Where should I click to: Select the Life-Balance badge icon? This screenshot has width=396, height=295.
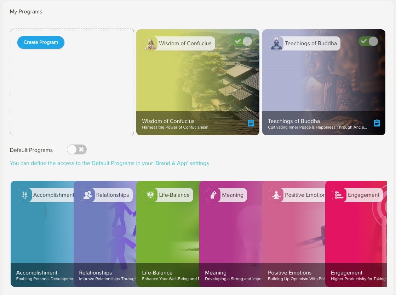click(x=150, y=195)
